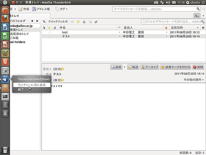Sort messages by 送信日時 column
The height and width of the screenshot is (155, 206).
coord(185,28)
